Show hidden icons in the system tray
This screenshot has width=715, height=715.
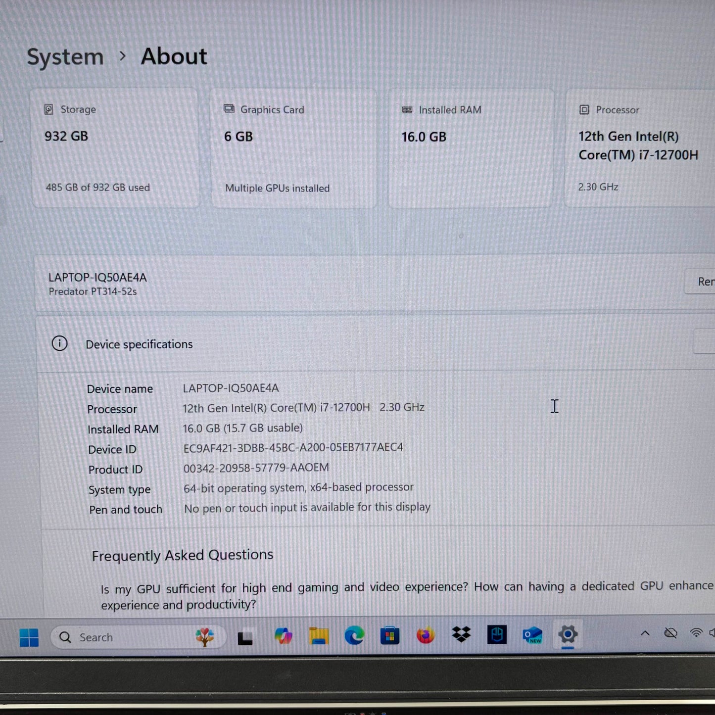[x=645, y=633]
